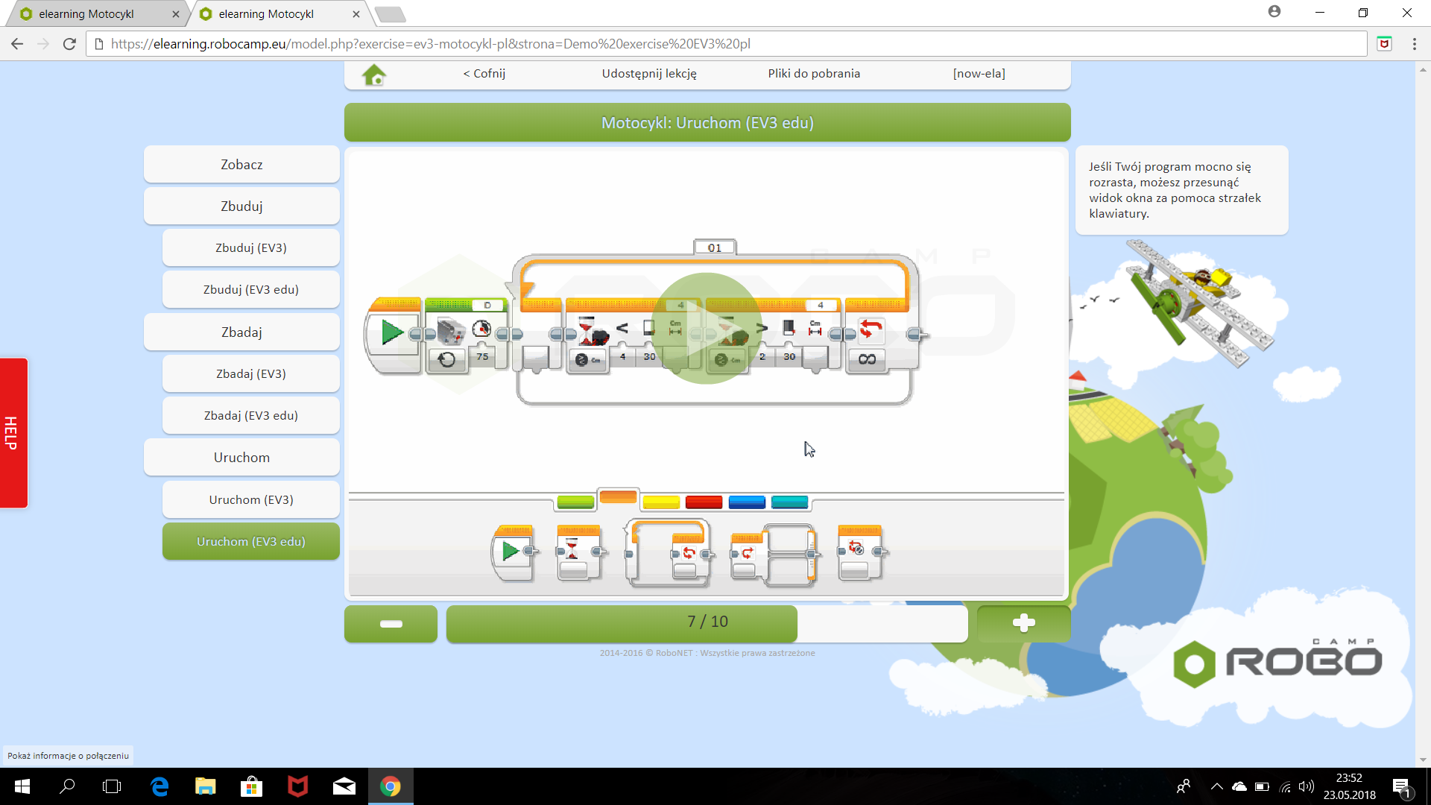Click the page scrollbar down arrow
Viewport: 1431px width, 805px height.
coord(1423,760)
